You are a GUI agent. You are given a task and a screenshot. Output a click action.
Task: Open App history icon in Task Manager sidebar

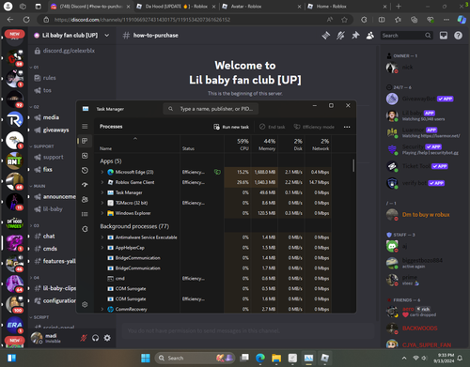tap(85, 170)
